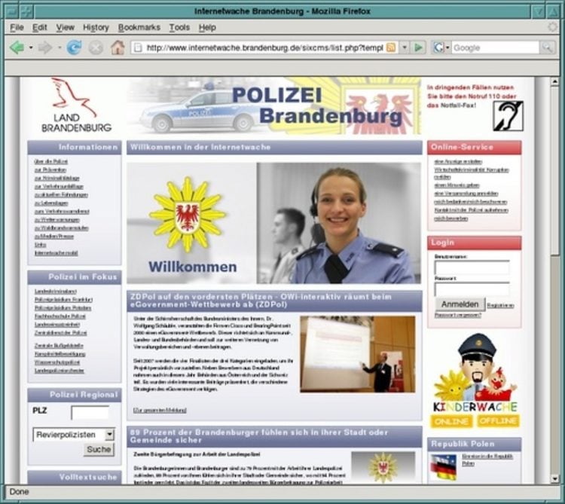
Task: Open the Registrieren link beside Anmelden
Action: click(500, 306)
